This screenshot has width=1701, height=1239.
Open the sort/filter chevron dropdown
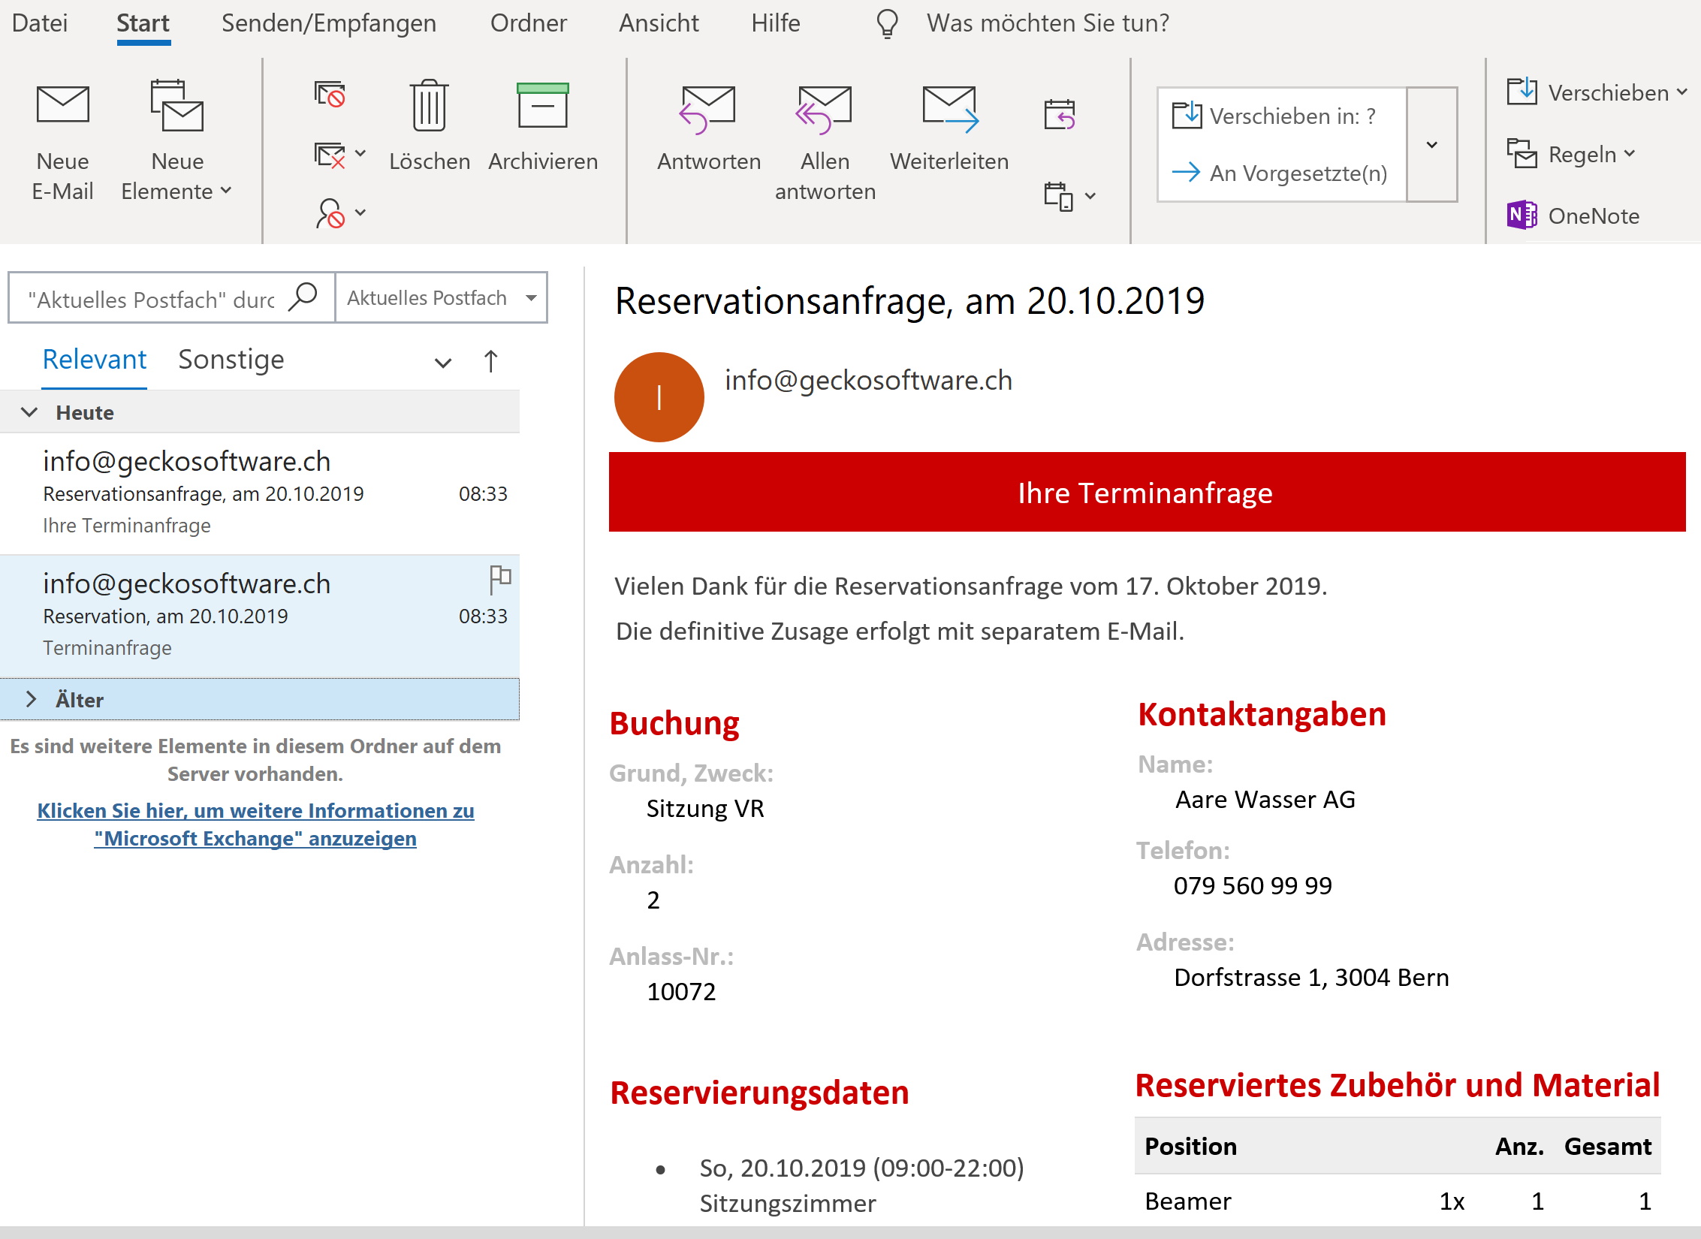[x=443, y=363]
